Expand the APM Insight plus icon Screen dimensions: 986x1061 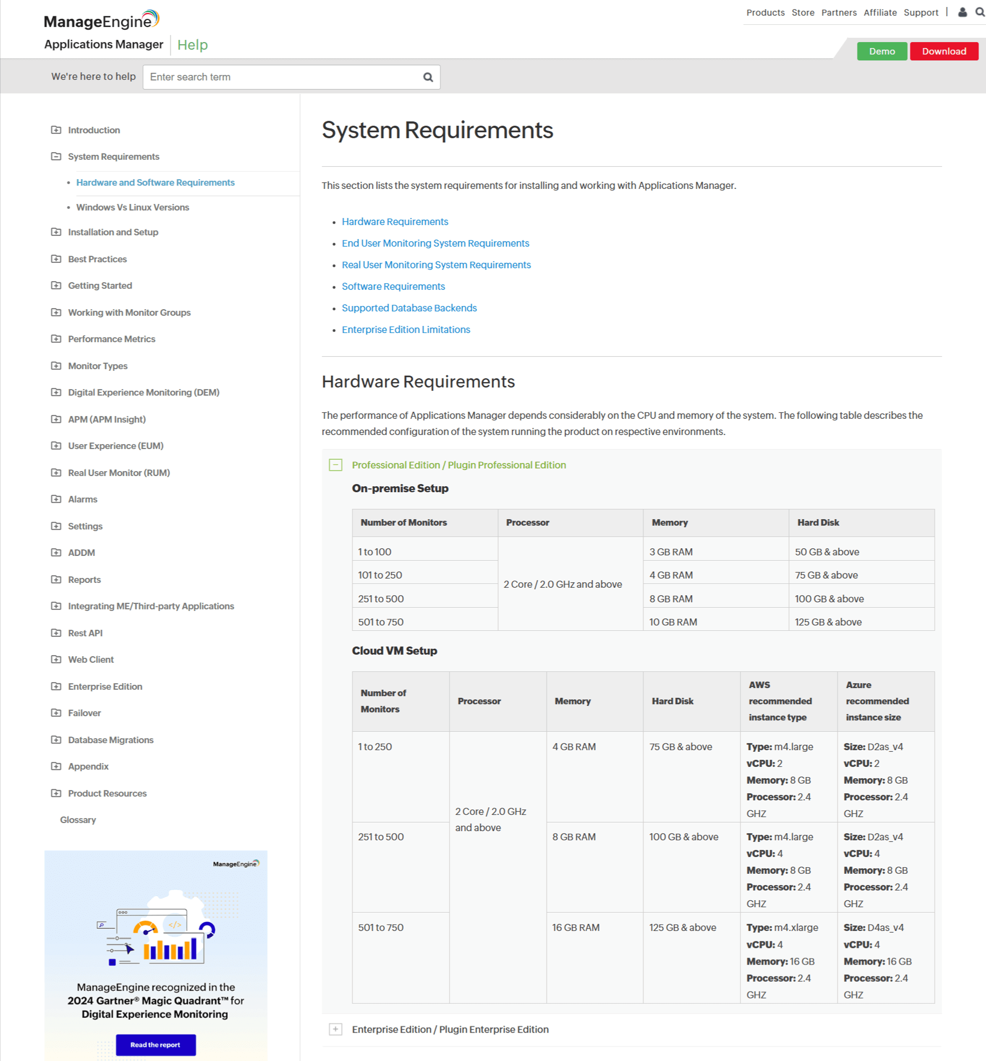(56, 419)
